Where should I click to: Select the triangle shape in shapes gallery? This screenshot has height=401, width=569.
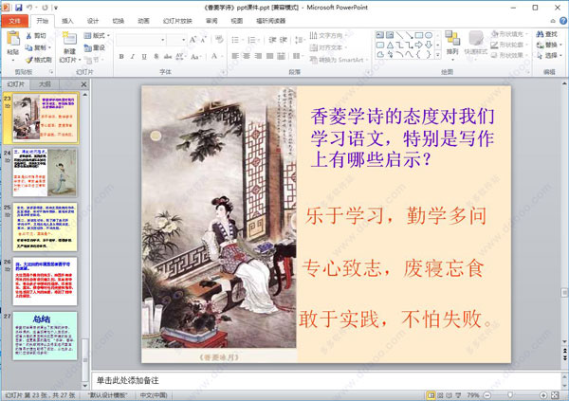pos(390,45)
